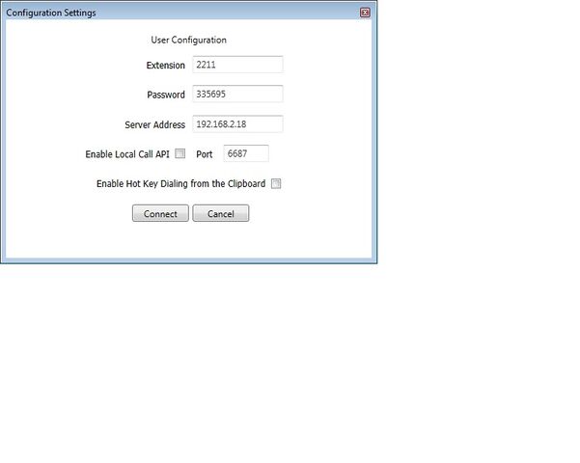Focus the Extension input field
Screen dimensions: 580x463
(x=236, y=65)
